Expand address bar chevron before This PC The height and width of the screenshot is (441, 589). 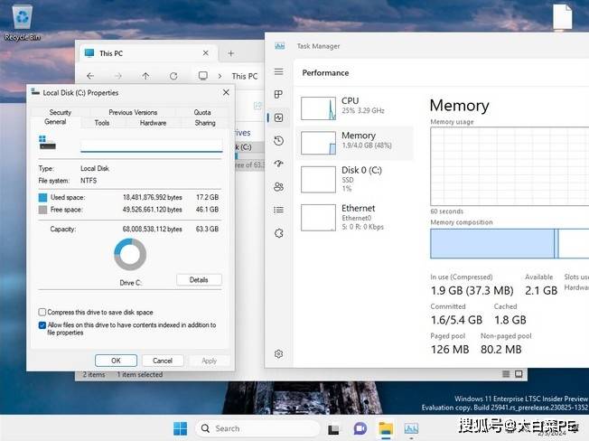[x=220, y=76]
